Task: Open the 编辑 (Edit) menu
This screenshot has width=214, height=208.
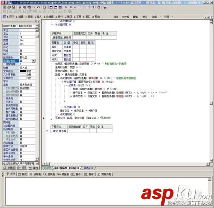Action: coord(20,17)
